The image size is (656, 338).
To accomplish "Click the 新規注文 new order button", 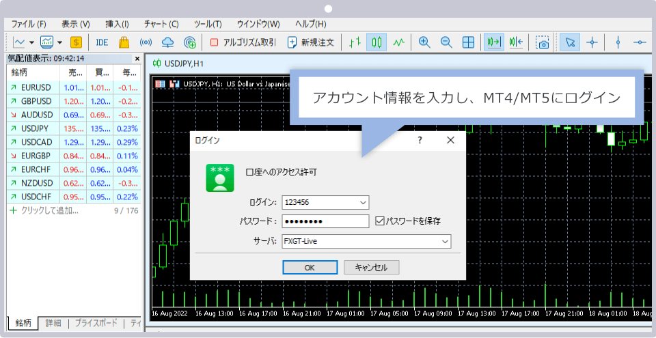I will click(311, 42).
